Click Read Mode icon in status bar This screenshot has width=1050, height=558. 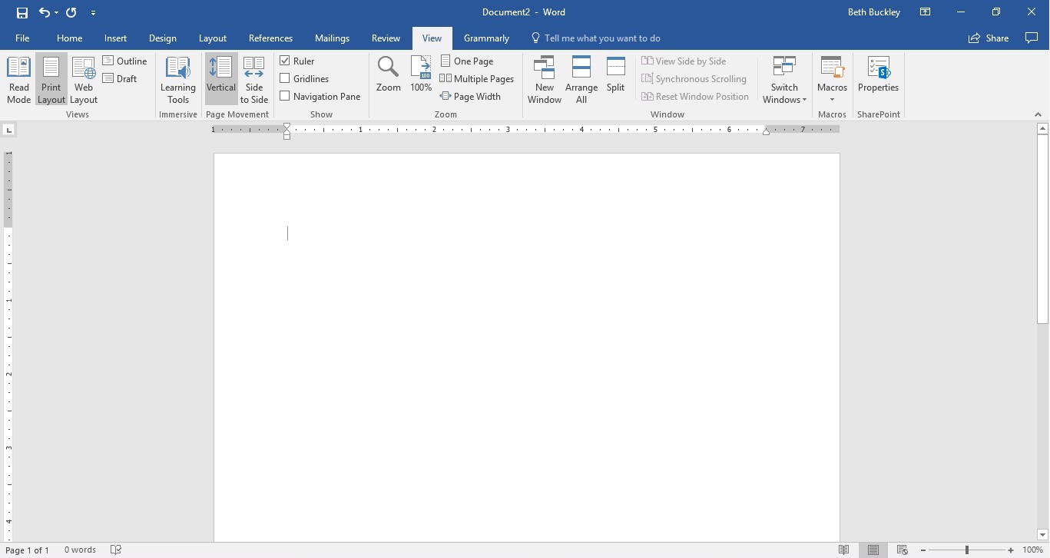[844, 550]
